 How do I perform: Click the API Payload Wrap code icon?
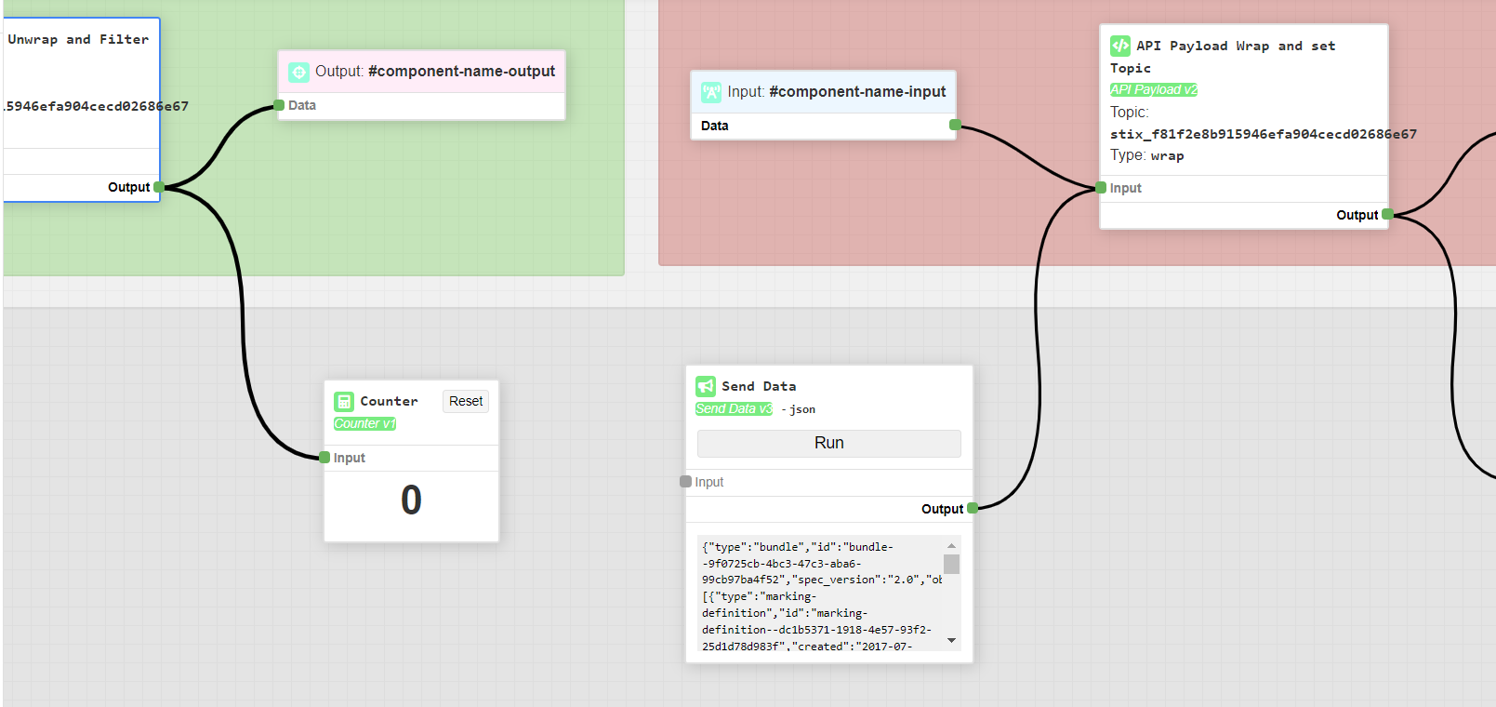tap(1120, 46)
